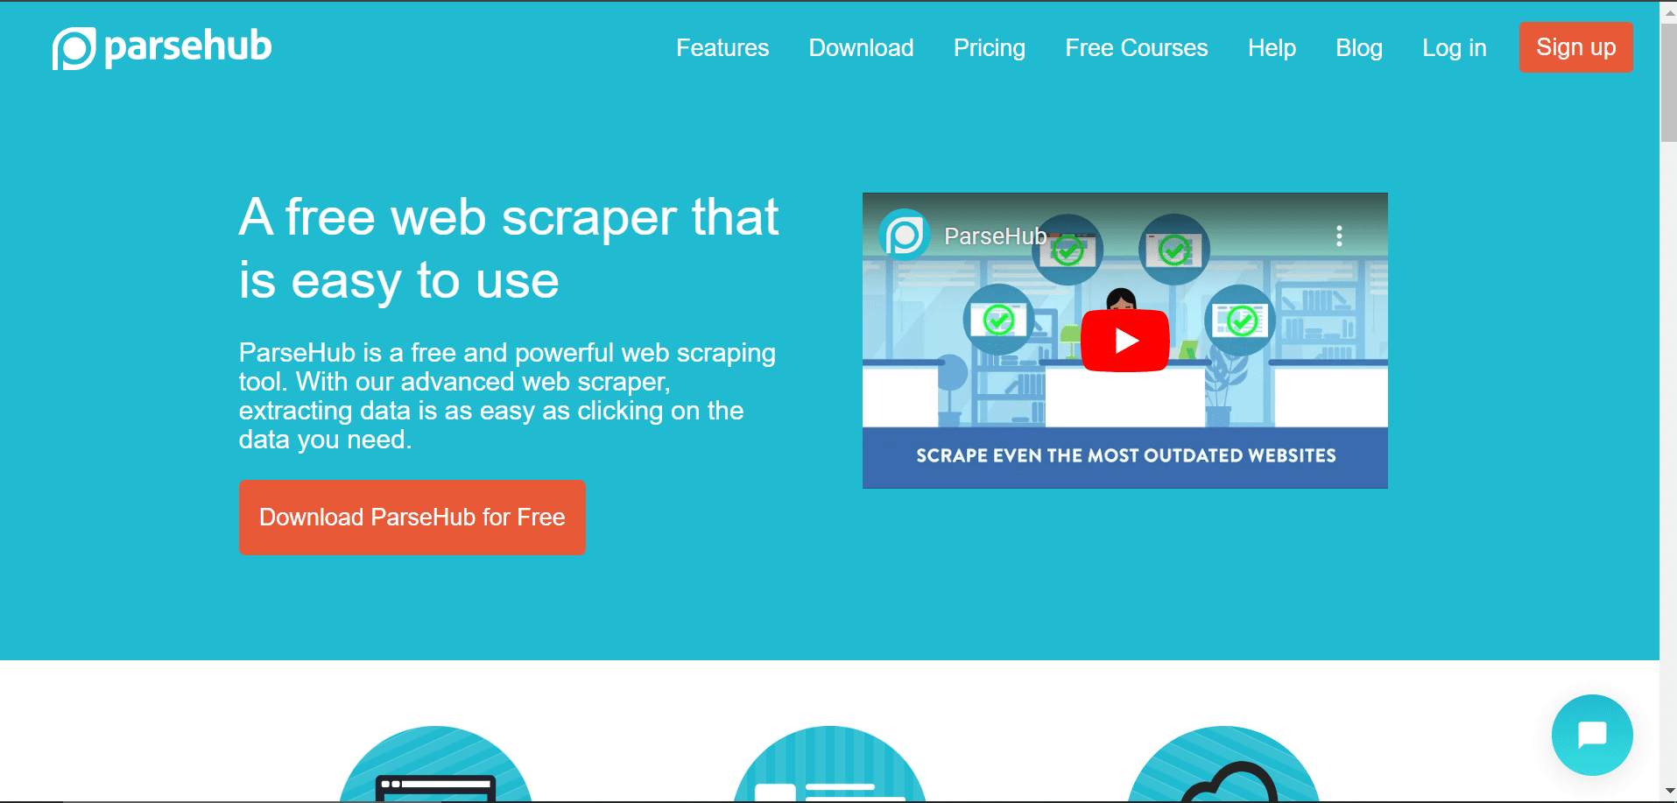Open the Features page from the navbar

click(x=722, y=48)
